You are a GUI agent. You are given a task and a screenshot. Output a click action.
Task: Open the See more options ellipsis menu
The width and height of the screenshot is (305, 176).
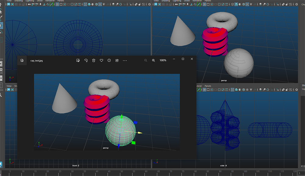coord(125,61)
